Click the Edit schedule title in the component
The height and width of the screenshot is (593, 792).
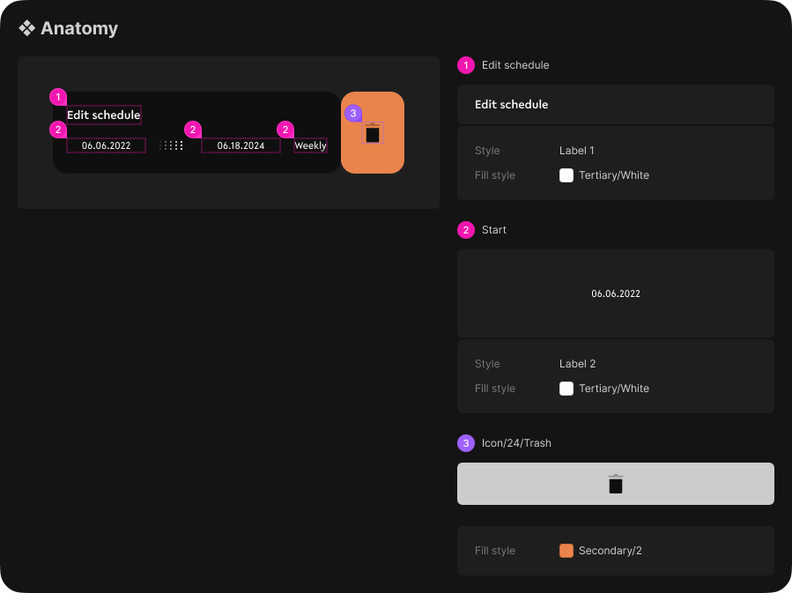pos(103,115)
